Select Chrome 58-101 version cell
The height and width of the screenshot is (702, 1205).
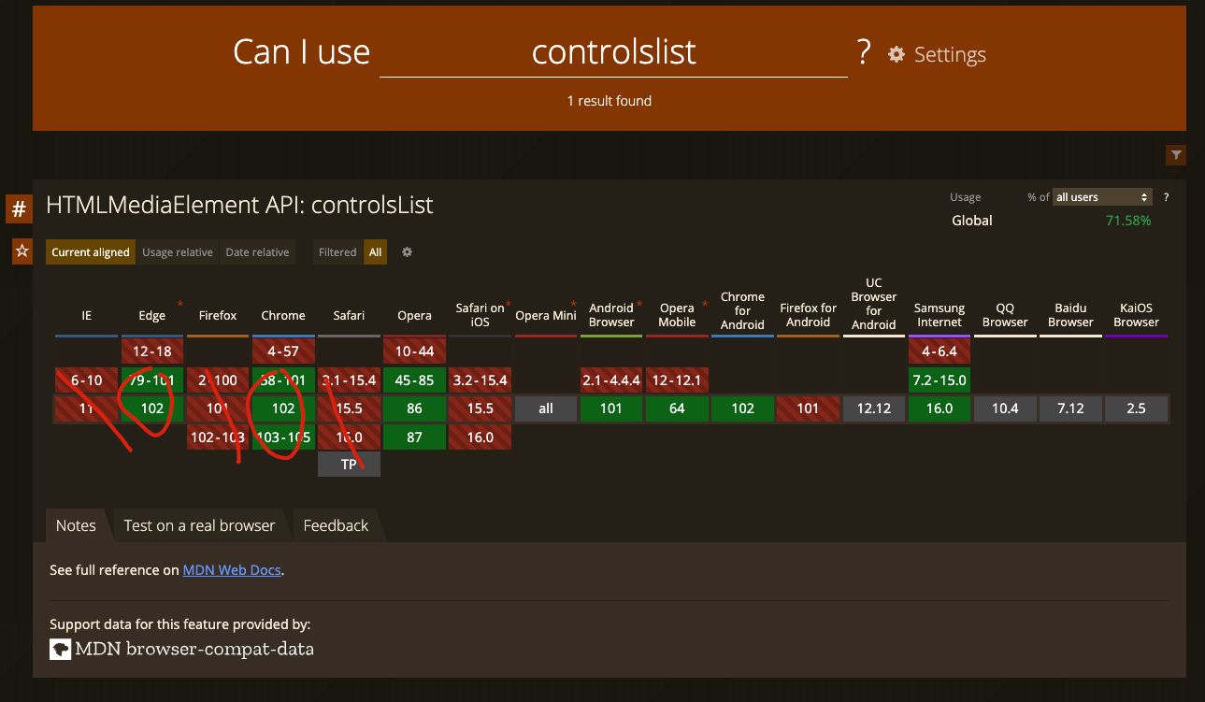(x=283, y=380)
